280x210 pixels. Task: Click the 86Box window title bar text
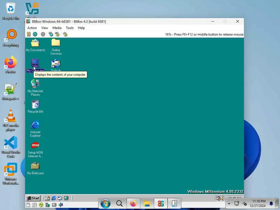point(69,21)
